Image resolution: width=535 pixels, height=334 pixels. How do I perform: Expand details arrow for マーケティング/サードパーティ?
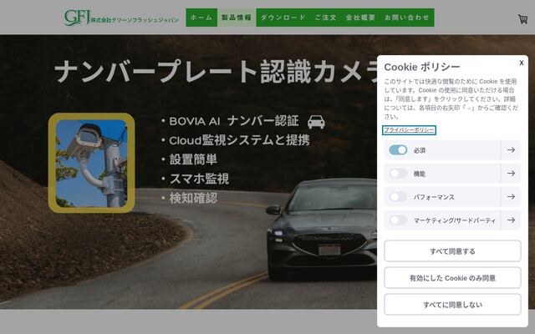pos(511,220)
